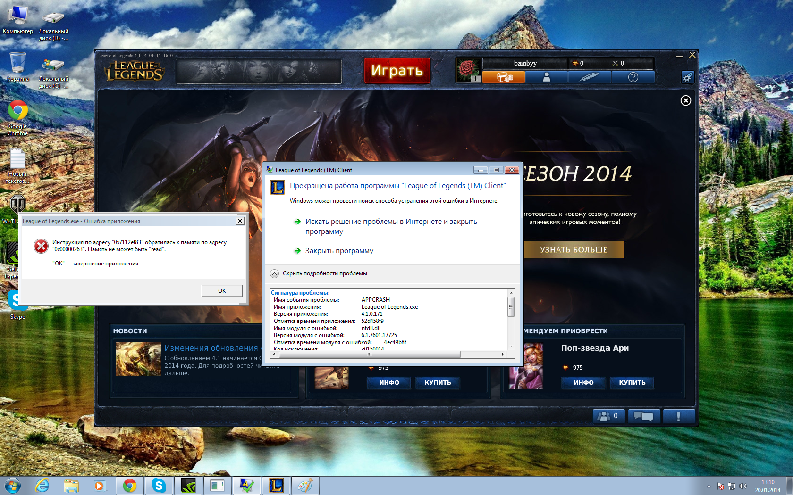Click ИНФО for Поп-звезда Ари

pos(583,383)
